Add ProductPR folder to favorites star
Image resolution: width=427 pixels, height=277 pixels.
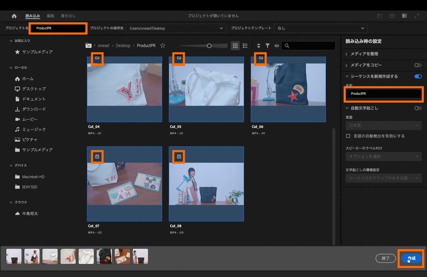coord(162,46)
